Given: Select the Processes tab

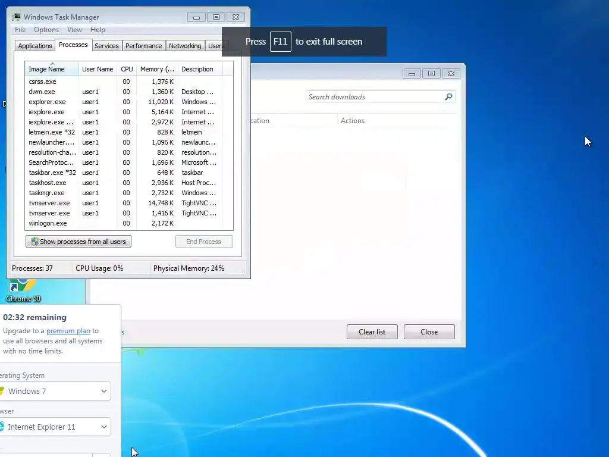Looking at the screenshot, I should (73, 45).
